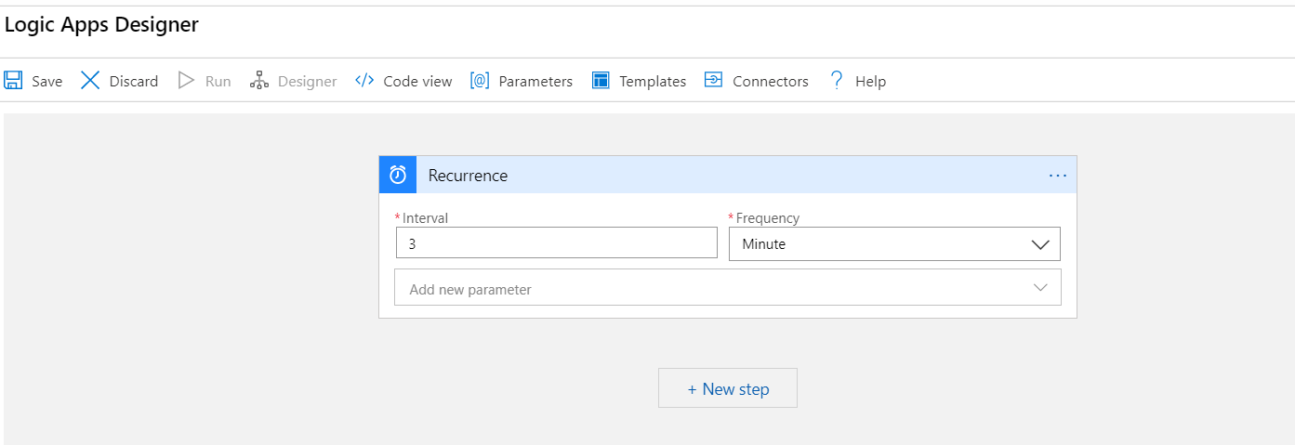
Task: Click the Help question mark icon
Action: coord(837,81)
